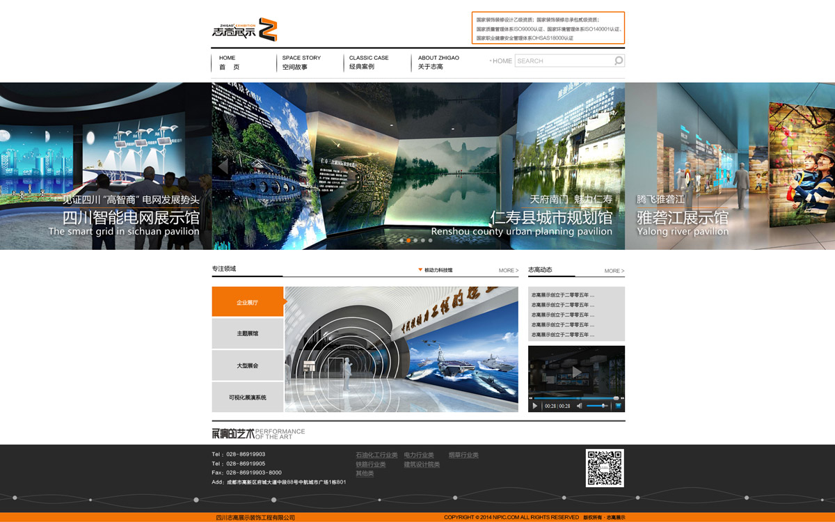The height and width of the screenshot is (522, 835).
Task: Select the first carousel dot indicator
Action: [x=401, y=240]
